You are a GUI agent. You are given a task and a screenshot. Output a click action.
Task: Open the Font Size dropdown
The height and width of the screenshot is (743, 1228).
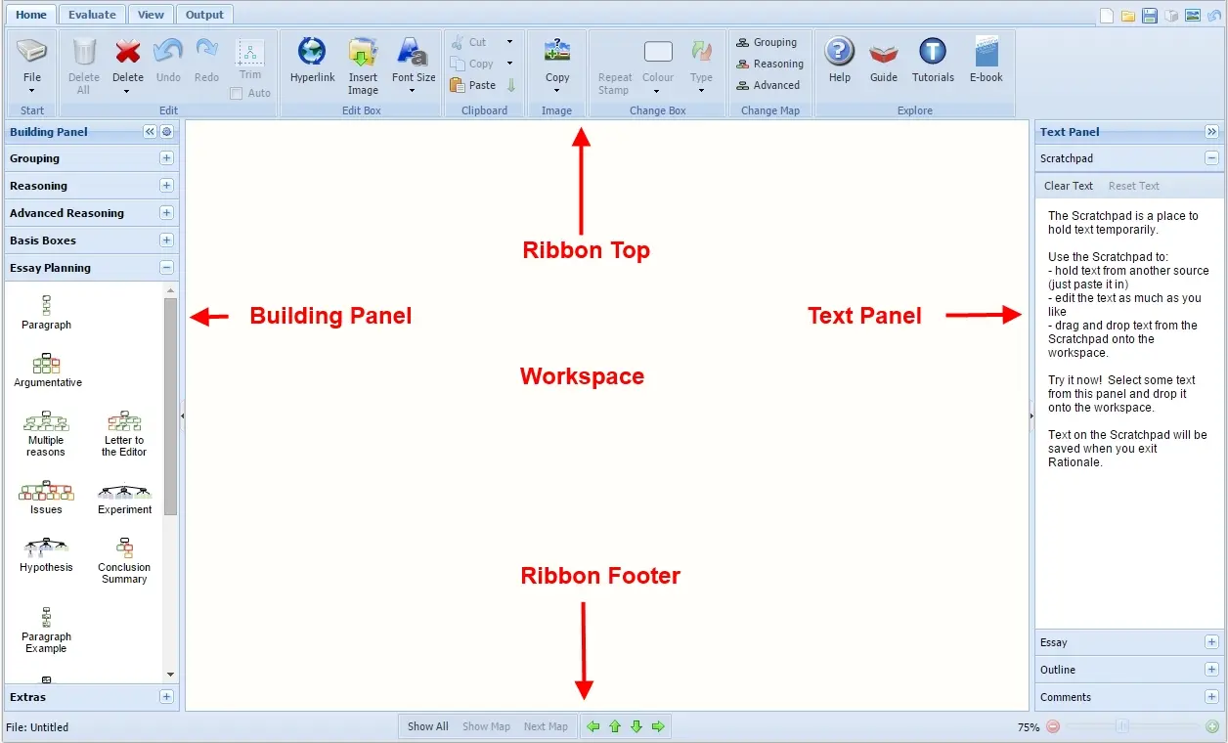coord(414,64)
